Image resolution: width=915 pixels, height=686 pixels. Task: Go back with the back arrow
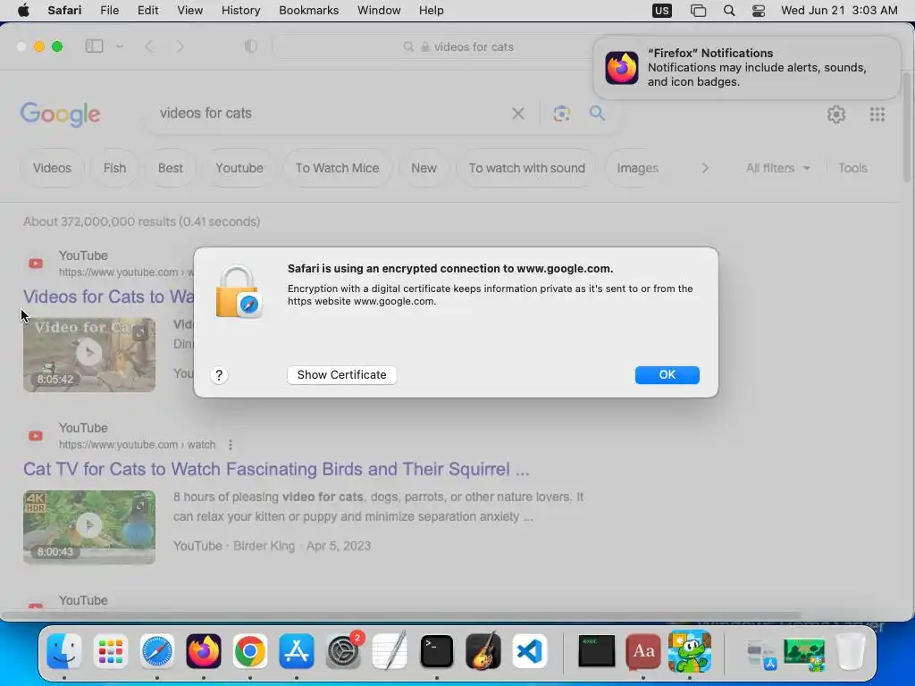149,46
